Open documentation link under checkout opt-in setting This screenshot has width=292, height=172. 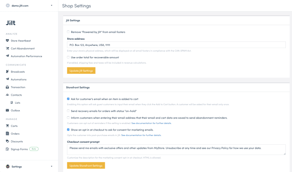(x=141, y=135)
